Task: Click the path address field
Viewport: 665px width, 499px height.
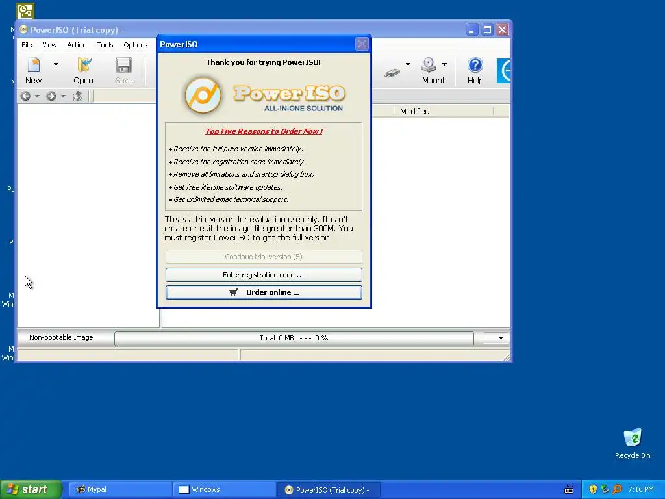Action: [125, 96]
